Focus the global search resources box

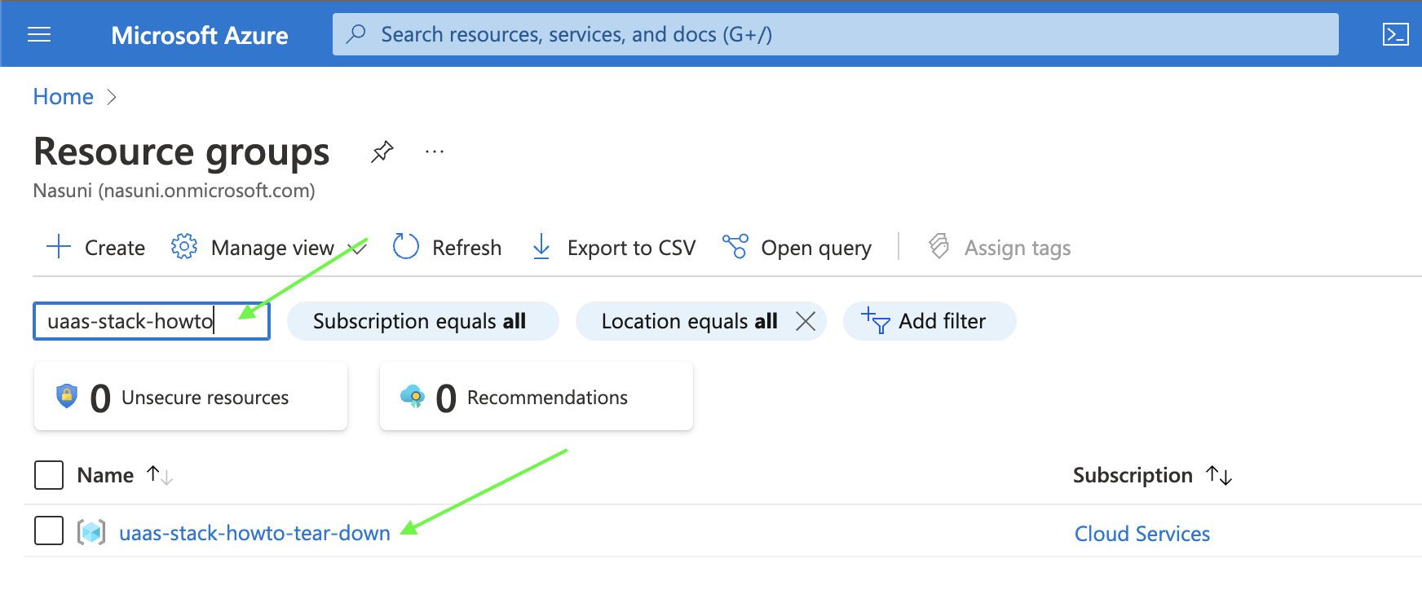point(835,34)
